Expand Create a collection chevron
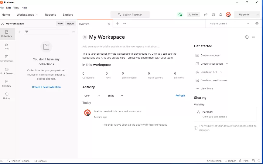 (227, 64)
